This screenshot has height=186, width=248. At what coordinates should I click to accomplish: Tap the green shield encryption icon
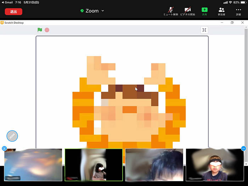pos(82,11)
